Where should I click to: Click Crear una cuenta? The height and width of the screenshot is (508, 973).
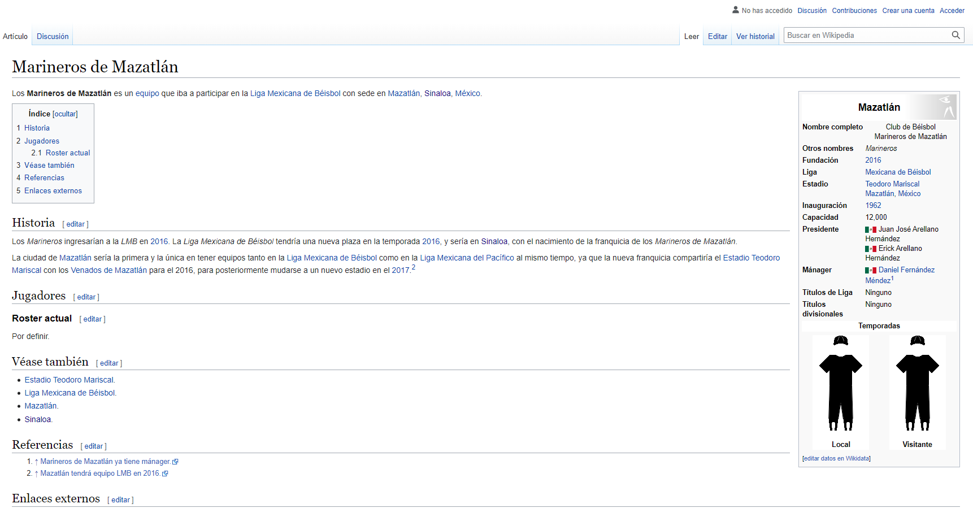(909, 11)
